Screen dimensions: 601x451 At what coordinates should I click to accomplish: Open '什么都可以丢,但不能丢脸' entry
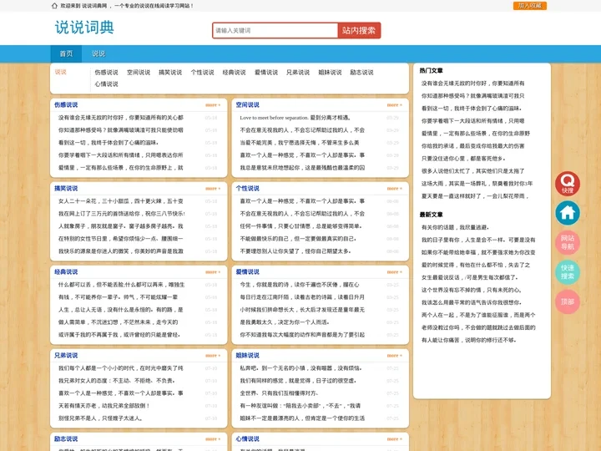click(122, 285)
